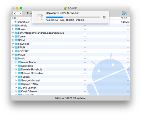141x116 pixels.
Task: Expand the download folder
Action: point(13,44)
